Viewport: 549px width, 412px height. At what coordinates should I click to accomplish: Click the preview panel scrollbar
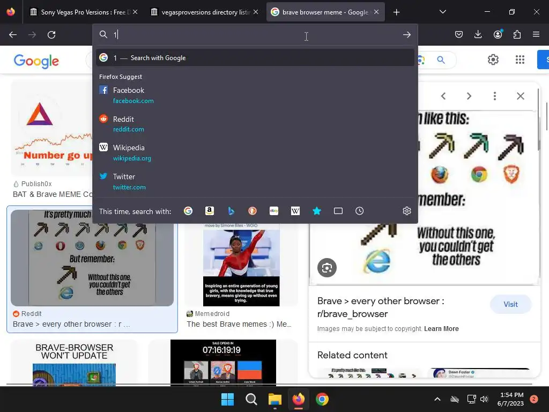pyautogui.click(x=538, y=119)
